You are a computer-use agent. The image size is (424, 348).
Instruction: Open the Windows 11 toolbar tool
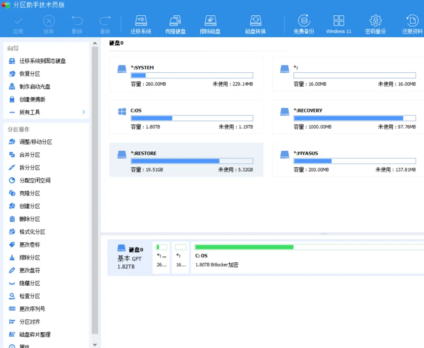[338, 24]
